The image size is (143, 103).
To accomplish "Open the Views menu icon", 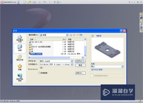I will pos(81,35).
